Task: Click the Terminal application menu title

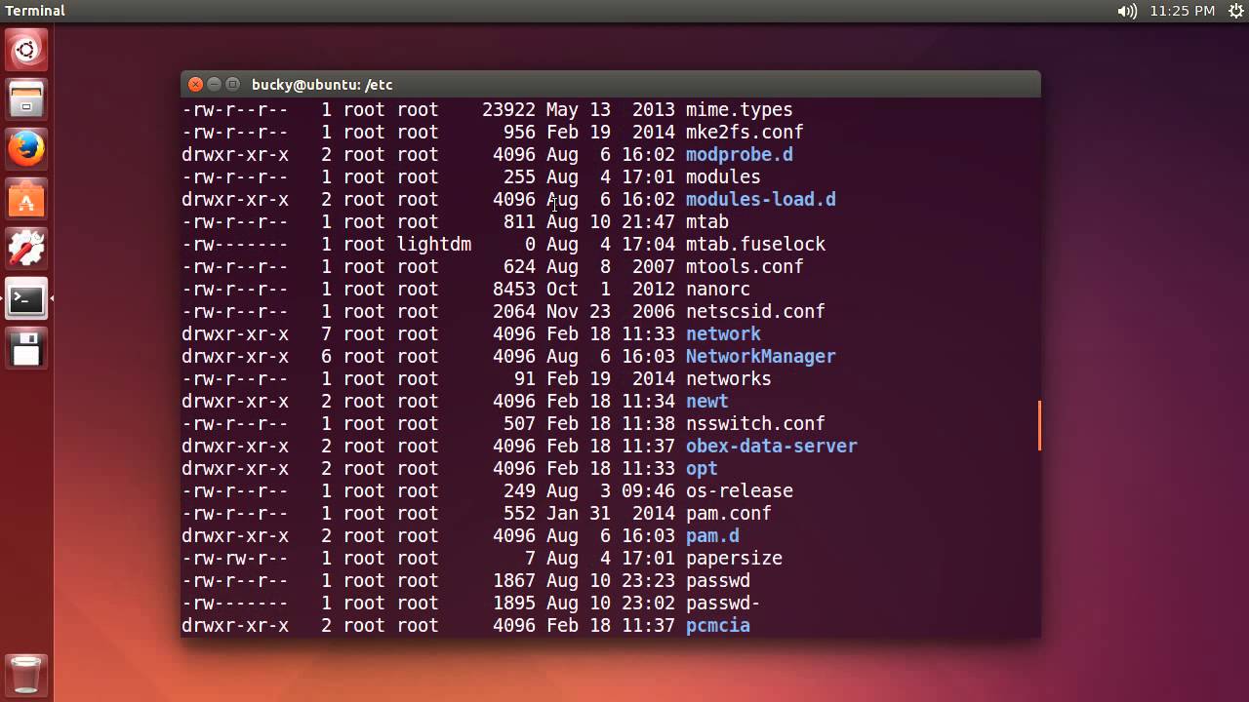Action: point(35,11)
